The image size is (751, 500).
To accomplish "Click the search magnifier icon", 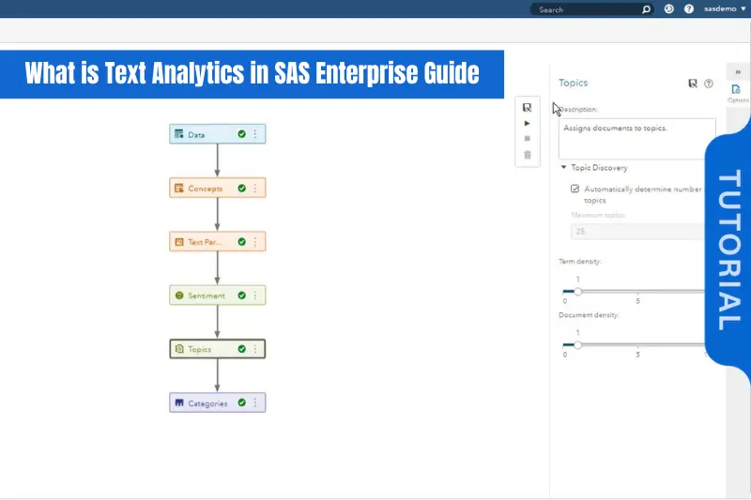I will coord(646,9).
